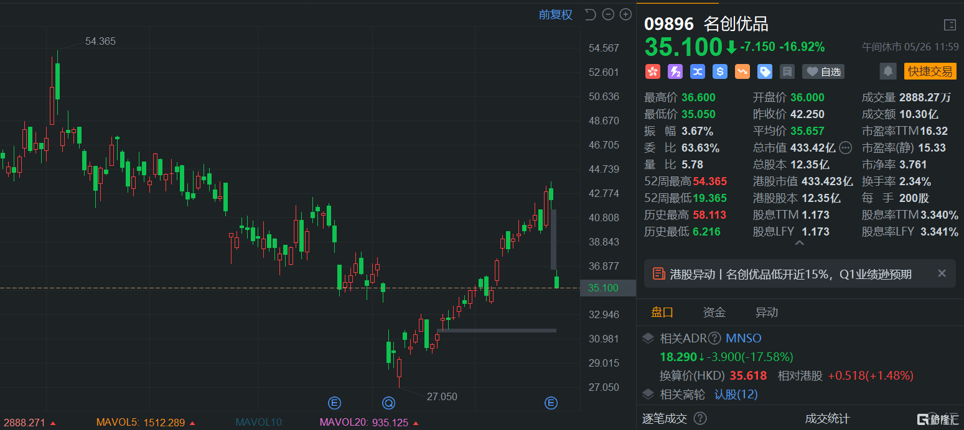The height and width of the screenshot is (430, 964).
Task: Click the red Hong Kong market flower icon
Action: (652, 71)
